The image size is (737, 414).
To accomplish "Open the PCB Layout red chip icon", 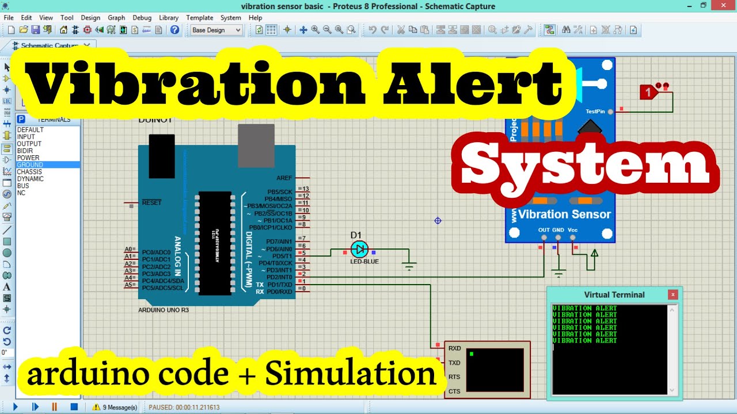I will tap(88, 30).
